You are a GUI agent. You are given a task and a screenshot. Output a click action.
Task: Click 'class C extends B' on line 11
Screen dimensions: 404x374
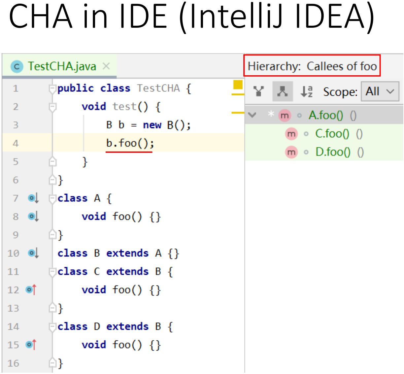click(x=109, y=272)
